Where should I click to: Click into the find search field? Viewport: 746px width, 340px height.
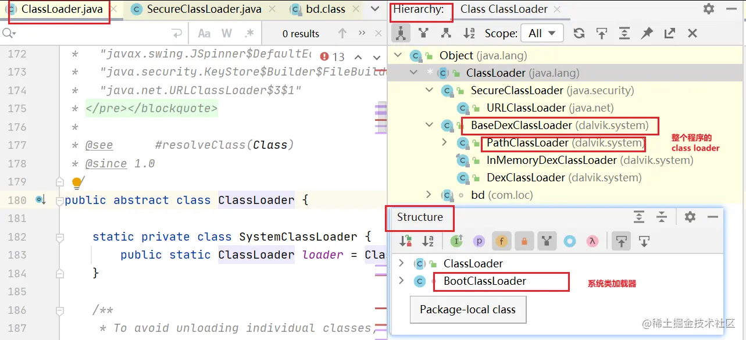[93, 33]
